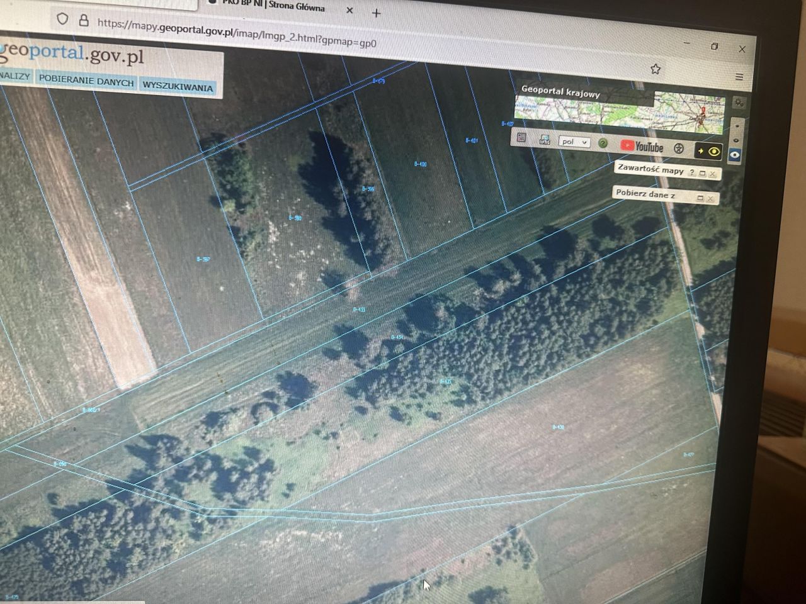Open the WYSZUKIWANIA menu
Viewport: 806px width, 604px height.
[x=178, y=86]
